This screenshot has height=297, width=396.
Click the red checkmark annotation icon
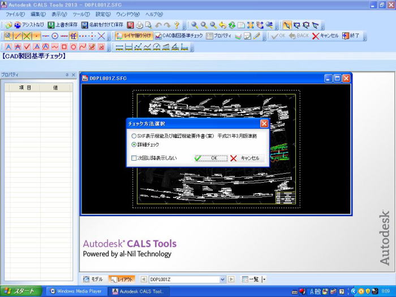(x=27, y=47)
